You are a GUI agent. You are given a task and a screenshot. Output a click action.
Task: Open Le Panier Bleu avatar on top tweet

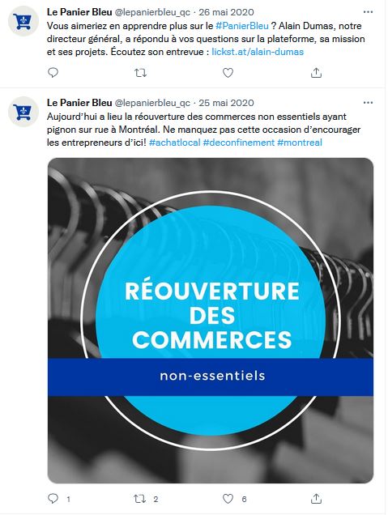tap(23, 21)
